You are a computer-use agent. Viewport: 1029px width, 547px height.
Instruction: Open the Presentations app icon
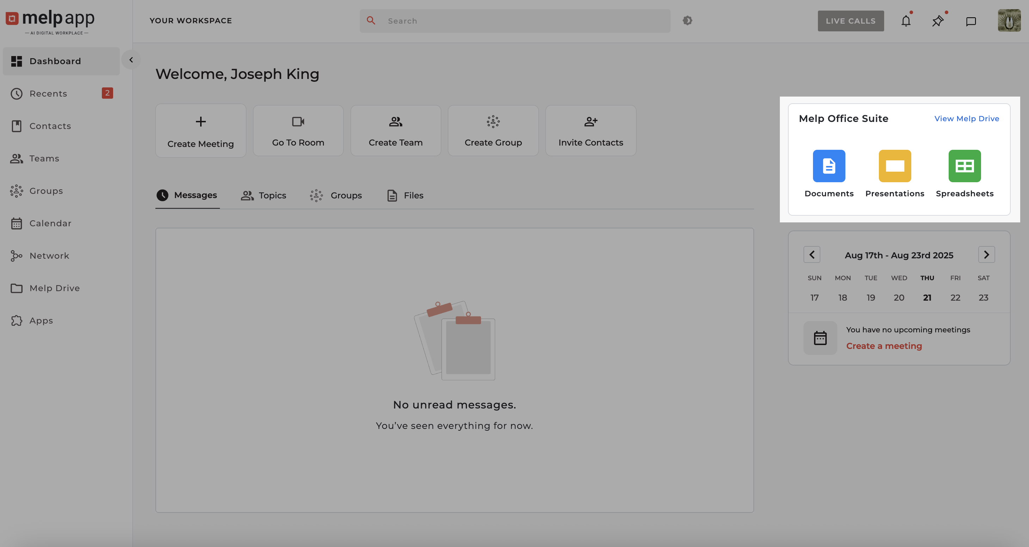(x=894, y=166)
